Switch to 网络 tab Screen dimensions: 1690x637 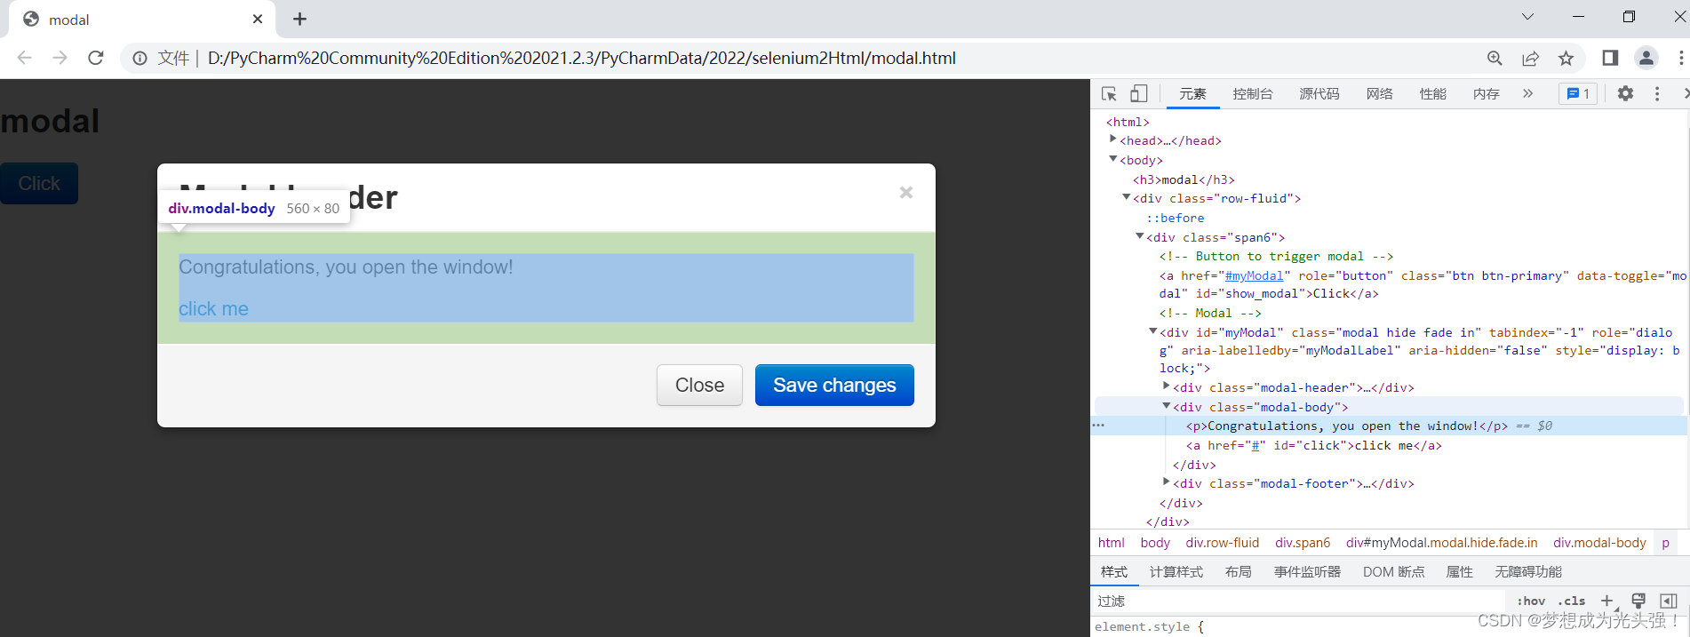click(x=1380, y=93)
